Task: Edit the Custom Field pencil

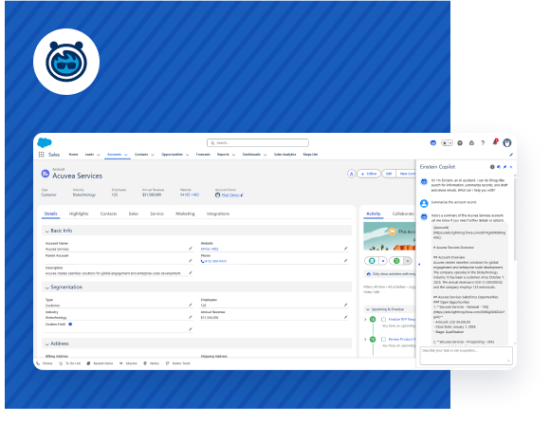Action: click(x=191, y=329)
